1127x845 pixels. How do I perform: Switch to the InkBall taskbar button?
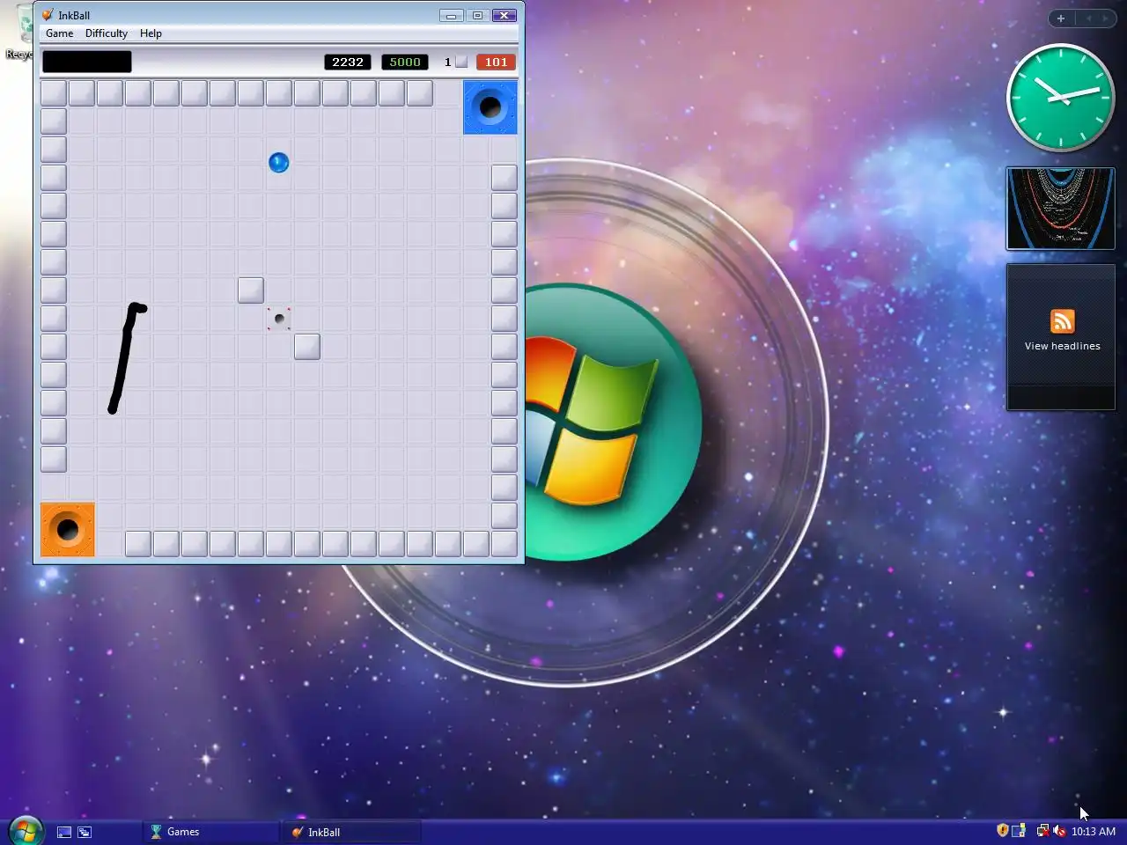(351, 832)
